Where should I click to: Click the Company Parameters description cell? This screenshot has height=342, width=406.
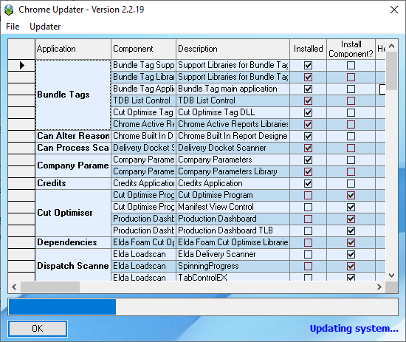click(233, 160)
